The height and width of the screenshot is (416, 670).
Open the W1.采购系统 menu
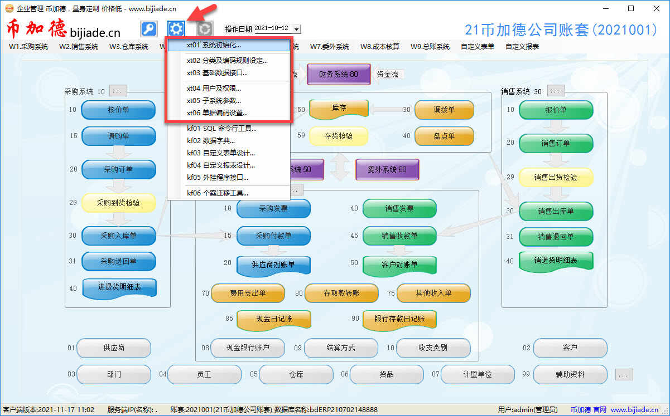click(x=28, y=47)
